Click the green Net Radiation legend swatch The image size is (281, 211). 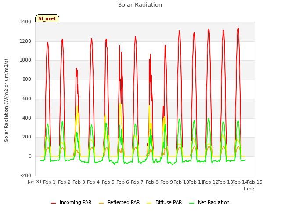click(x=192, y=203)
